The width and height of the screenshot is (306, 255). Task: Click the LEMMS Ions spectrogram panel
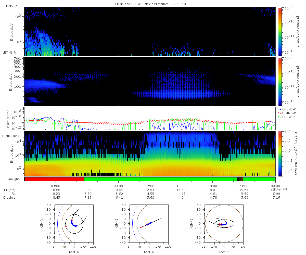pyautogui.click(x=150, y=154)
